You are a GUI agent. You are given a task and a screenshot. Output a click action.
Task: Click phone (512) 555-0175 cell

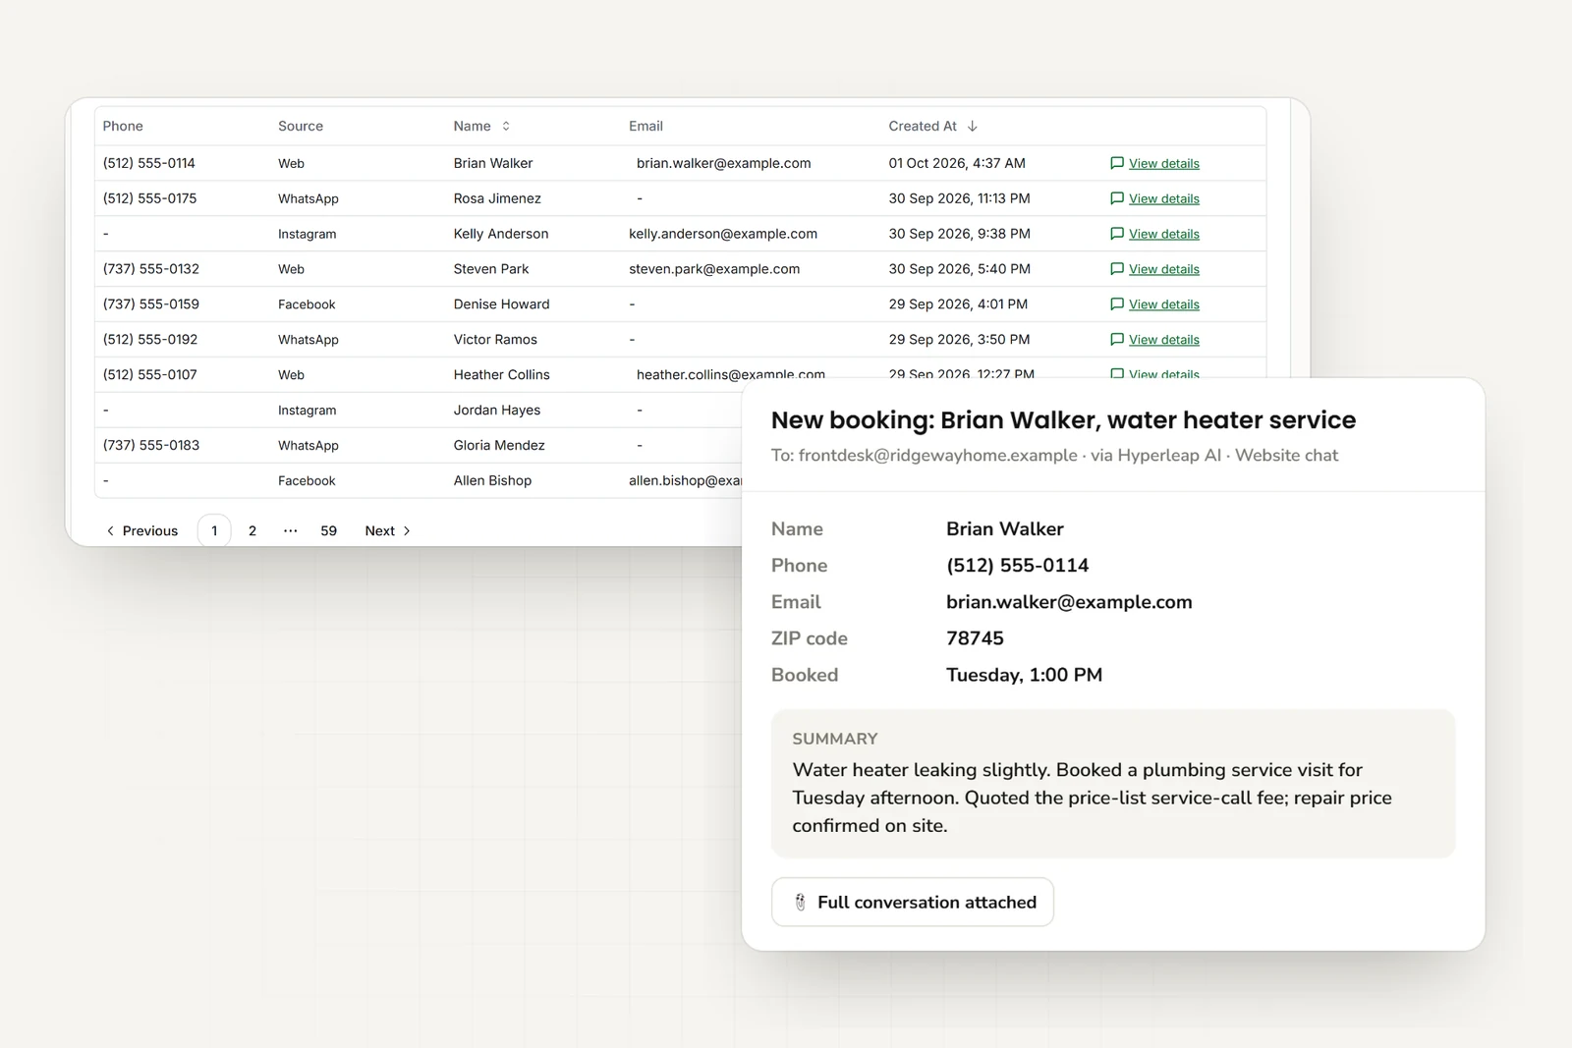tap(149, 198)
